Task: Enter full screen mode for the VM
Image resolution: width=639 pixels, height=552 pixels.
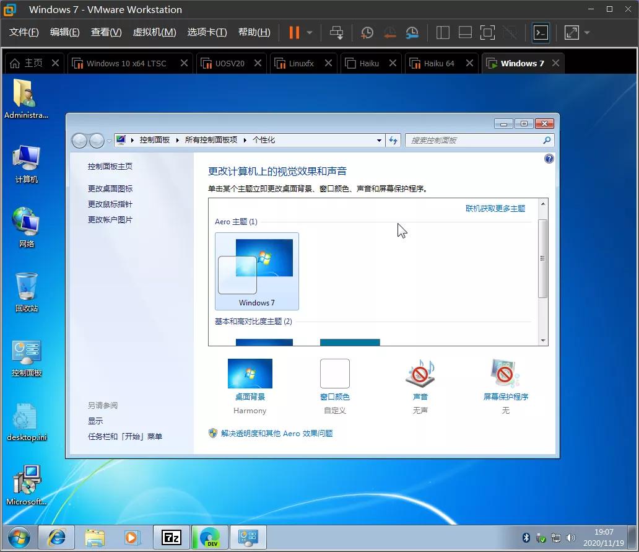Action: (487, 32)
